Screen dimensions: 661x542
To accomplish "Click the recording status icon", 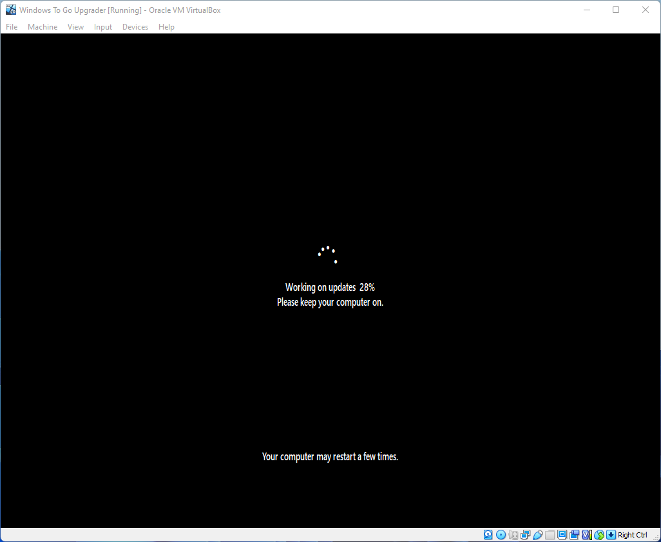I will click(574, 535).
